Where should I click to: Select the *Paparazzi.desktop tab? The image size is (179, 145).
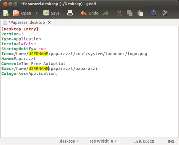[x=27, y=23]
